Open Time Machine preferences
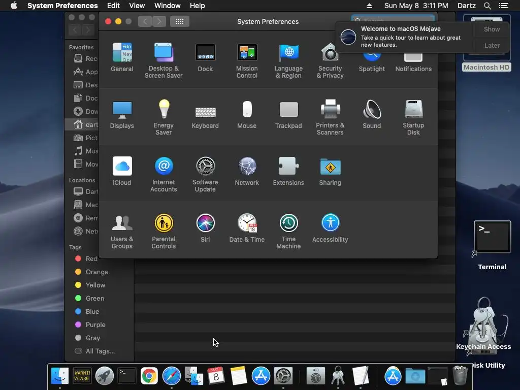Image resolution: width=520 pixels, height=390 pixels. coord(288,232)
